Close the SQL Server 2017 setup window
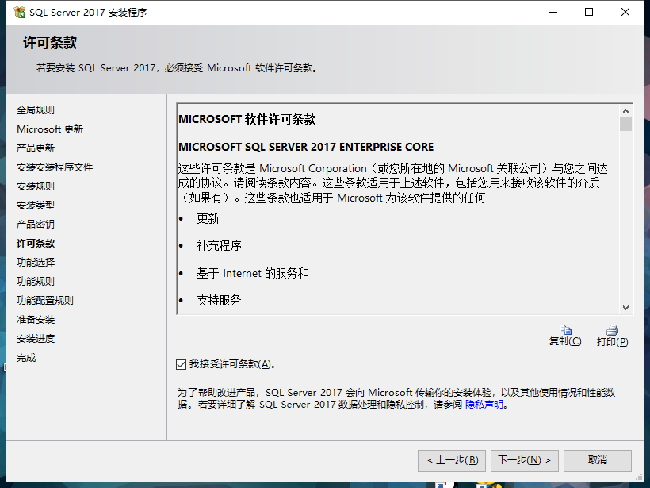Image resolution: width=650 pixels, height=488 pixels. point(625,13)
